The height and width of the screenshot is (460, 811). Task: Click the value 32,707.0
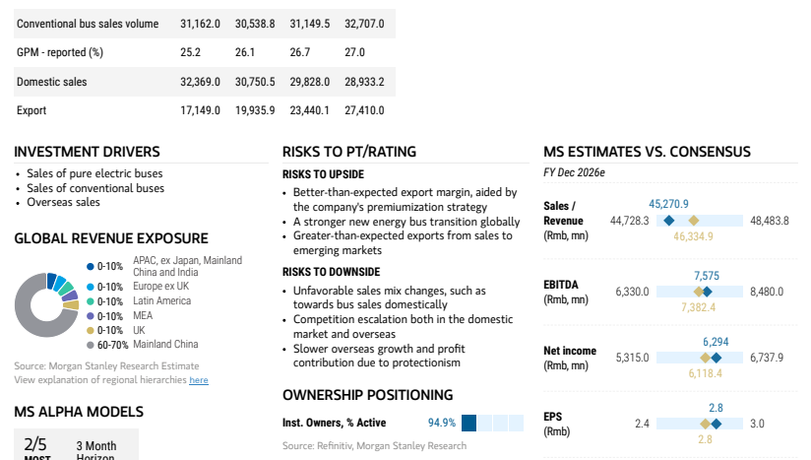pos(364,24)
